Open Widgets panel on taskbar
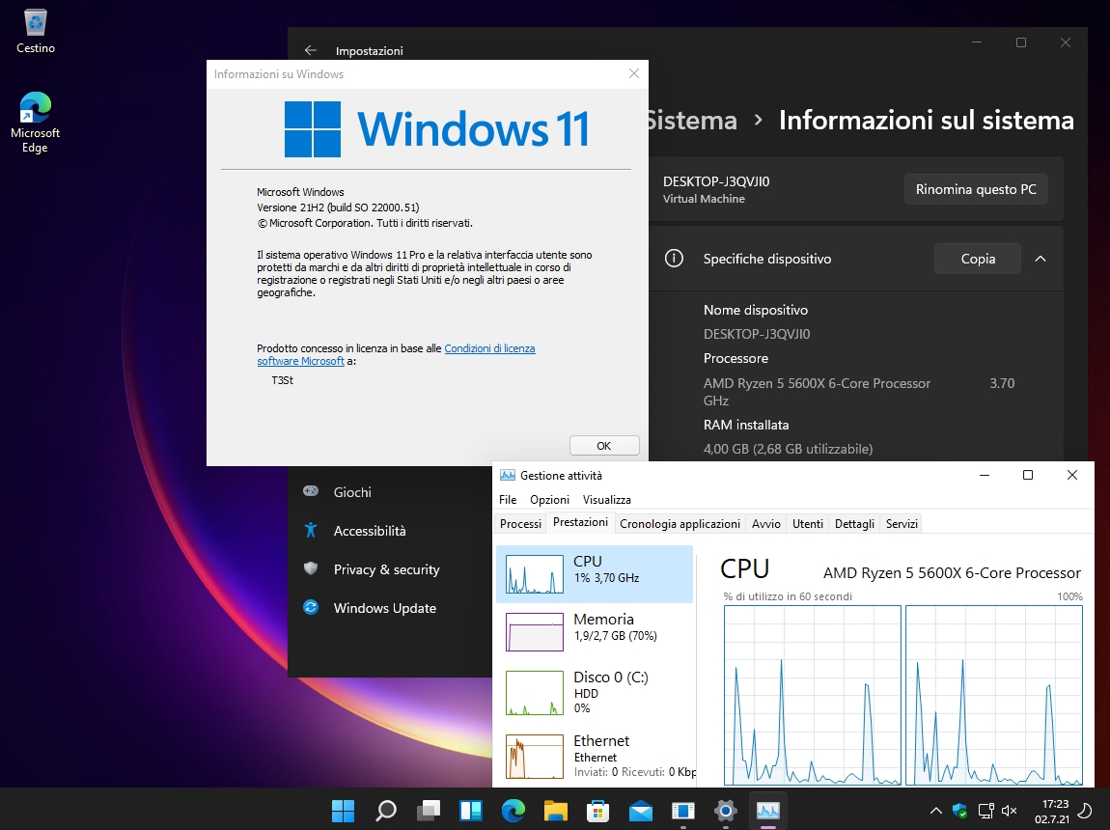This screenshot has width=1110, height=830. coord(471,810)
